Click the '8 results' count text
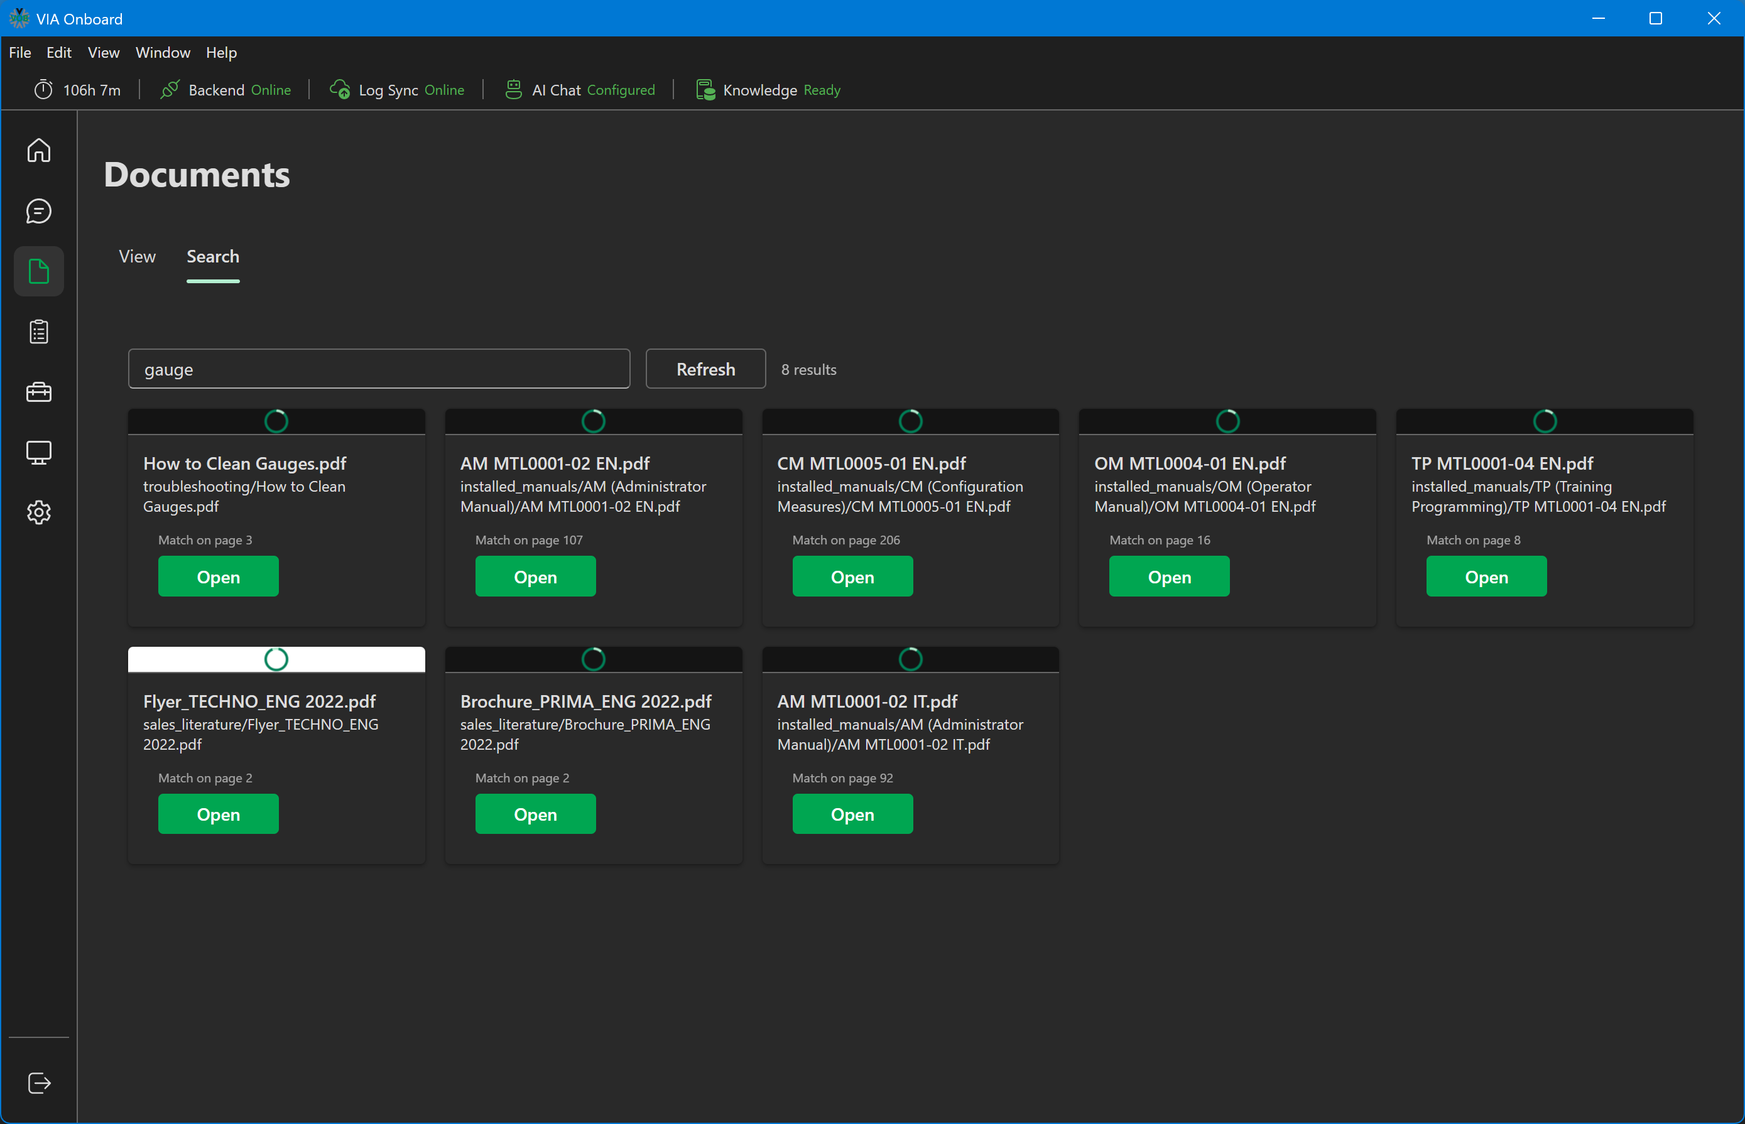 pos(808,369)
